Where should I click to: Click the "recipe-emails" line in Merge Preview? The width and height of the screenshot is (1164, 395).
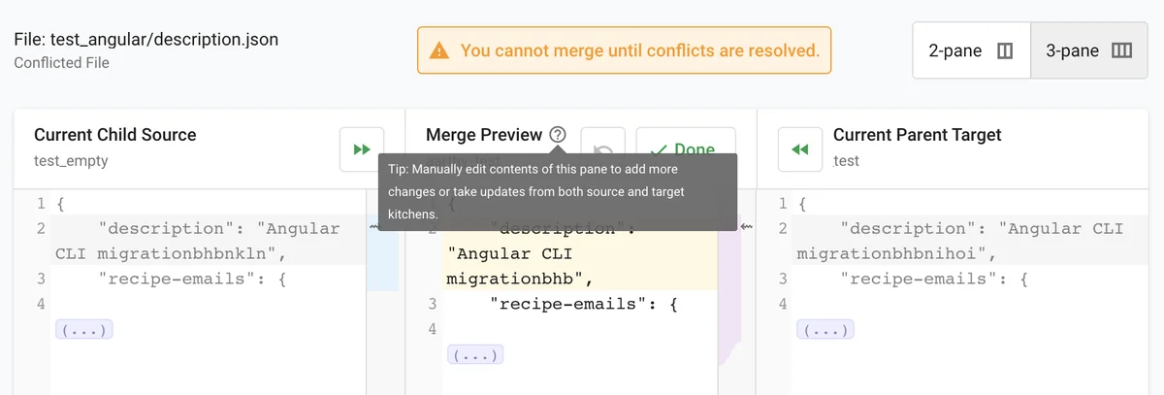click(x=582, y=304)
